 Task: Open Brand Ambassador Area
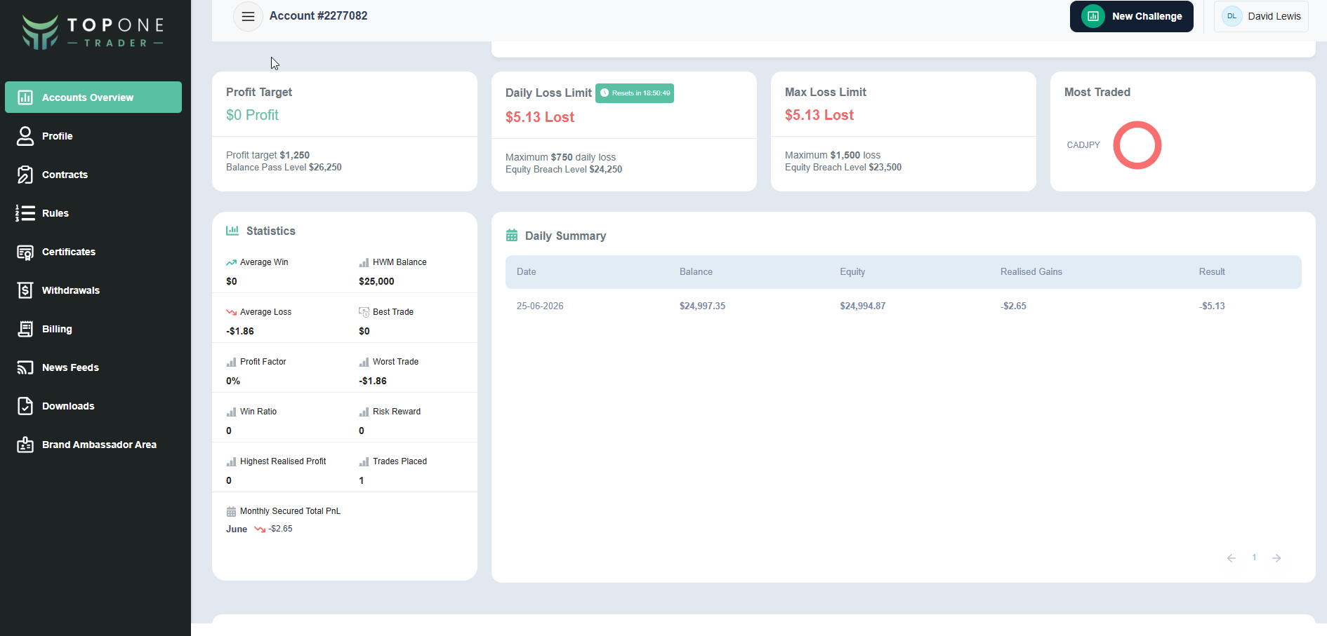(x=93, y=445)
